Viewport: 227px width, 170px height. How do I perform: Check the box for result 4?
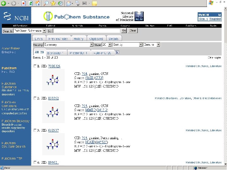pos(35,162)
